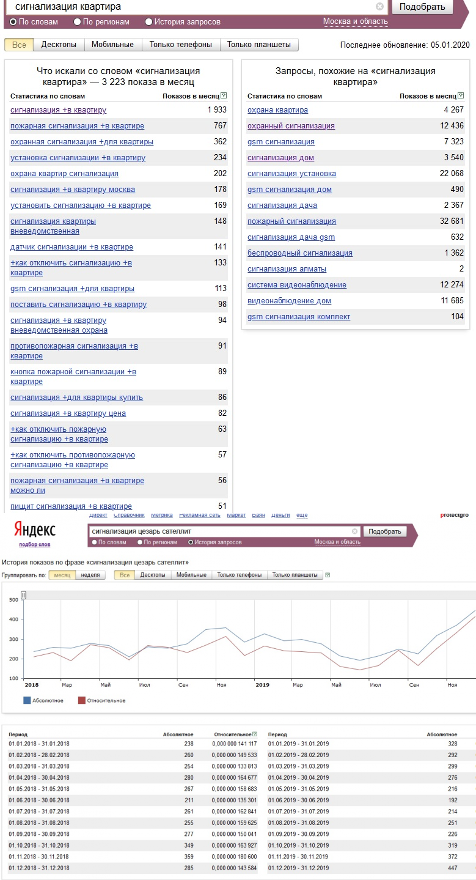Switch to 'Десктопы' tab in top results
The image size is (476, 880).
tap(59, 45)
